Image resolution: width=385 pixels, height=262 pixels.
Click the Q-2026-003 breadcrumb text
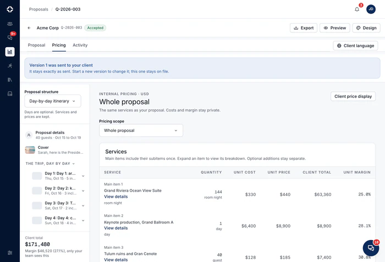pos(68,9)
